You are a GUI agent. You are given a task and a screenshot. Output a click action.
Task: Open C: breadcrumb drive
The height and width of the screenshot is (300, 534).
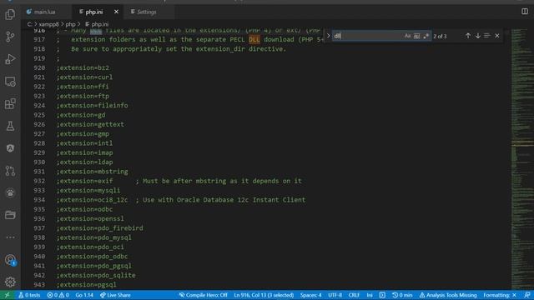[x=30, y=24]
